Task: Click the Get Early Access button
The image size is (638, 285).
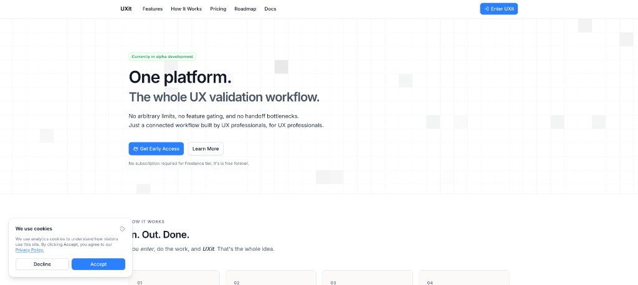Action: click(x=156, y=149)
